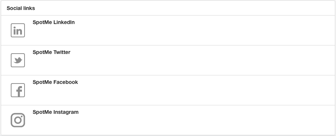Click the word 'LinkedIn' in the first title
The image size is (336, 136).
[x=64, y=22]
